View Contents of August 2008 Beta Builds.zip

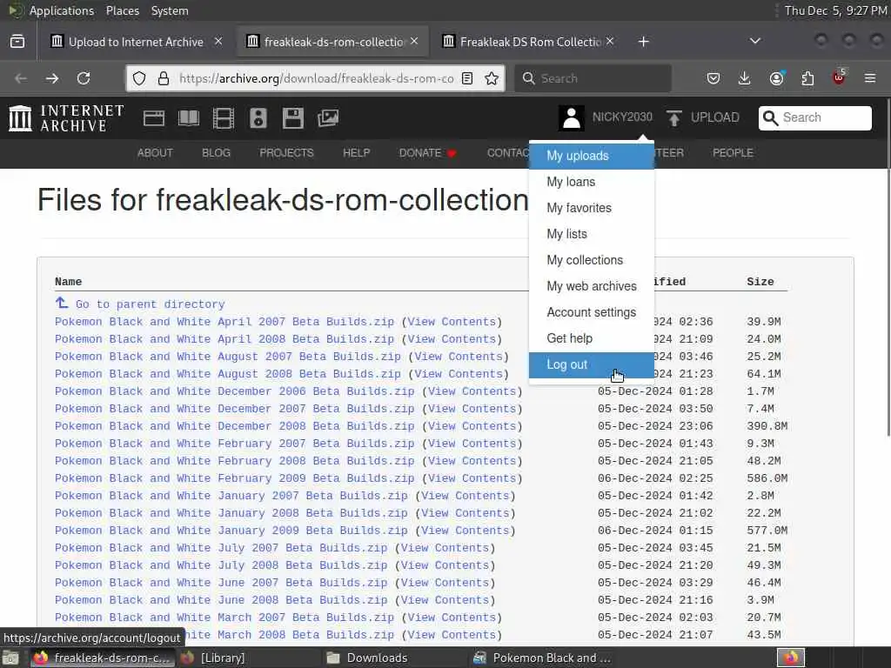point(459,374)
